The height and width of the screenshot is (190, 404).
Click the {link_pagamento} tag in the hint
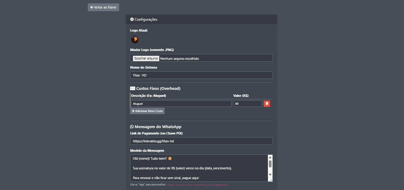click(218, 185)
